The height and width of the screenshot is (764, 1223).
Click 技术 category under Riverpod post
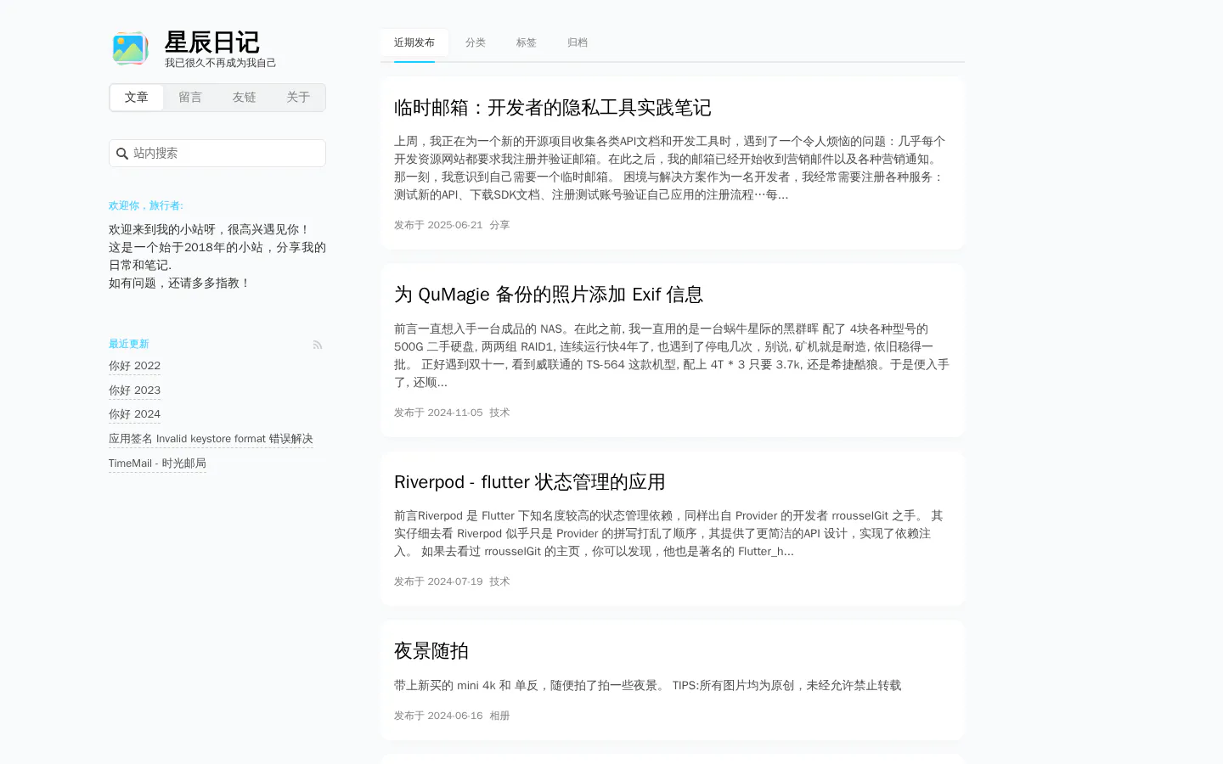coord(499,581)
